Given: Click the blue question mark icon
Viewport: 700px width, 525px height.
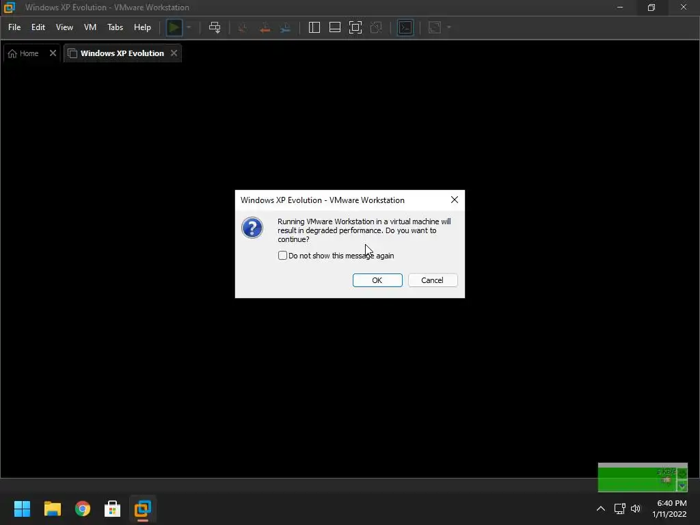Looking at the screenshot, I should pyautogui.click(x=252, y=228).
